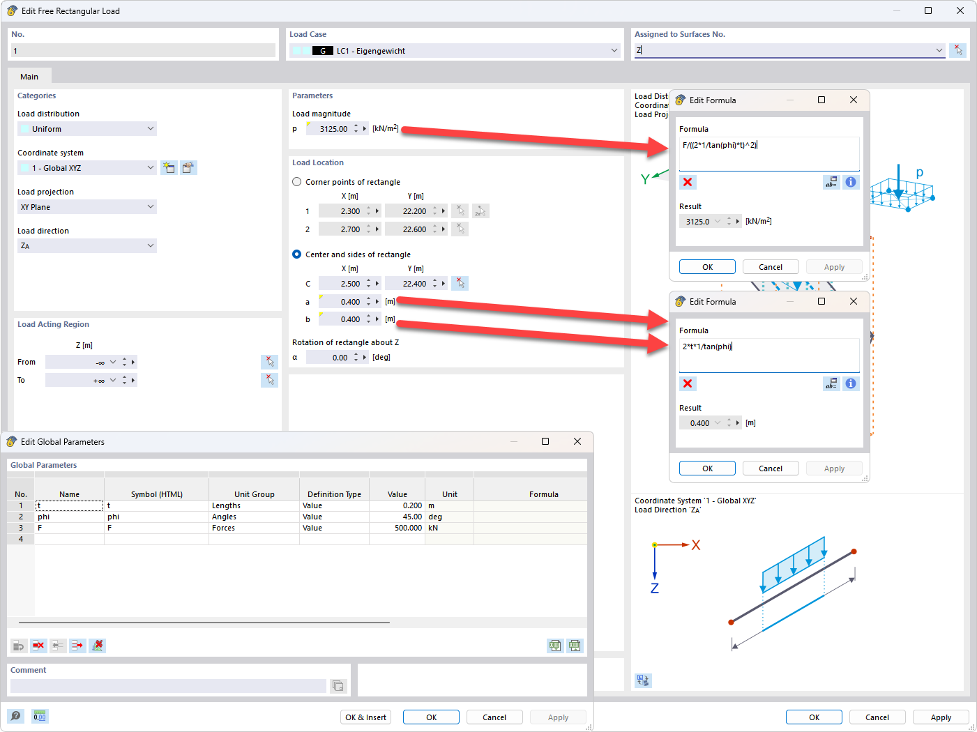This screenshot has height=732, width=977.
Task: Clear the formula in upper Edit Formula dialog
Action: point(688,182)
